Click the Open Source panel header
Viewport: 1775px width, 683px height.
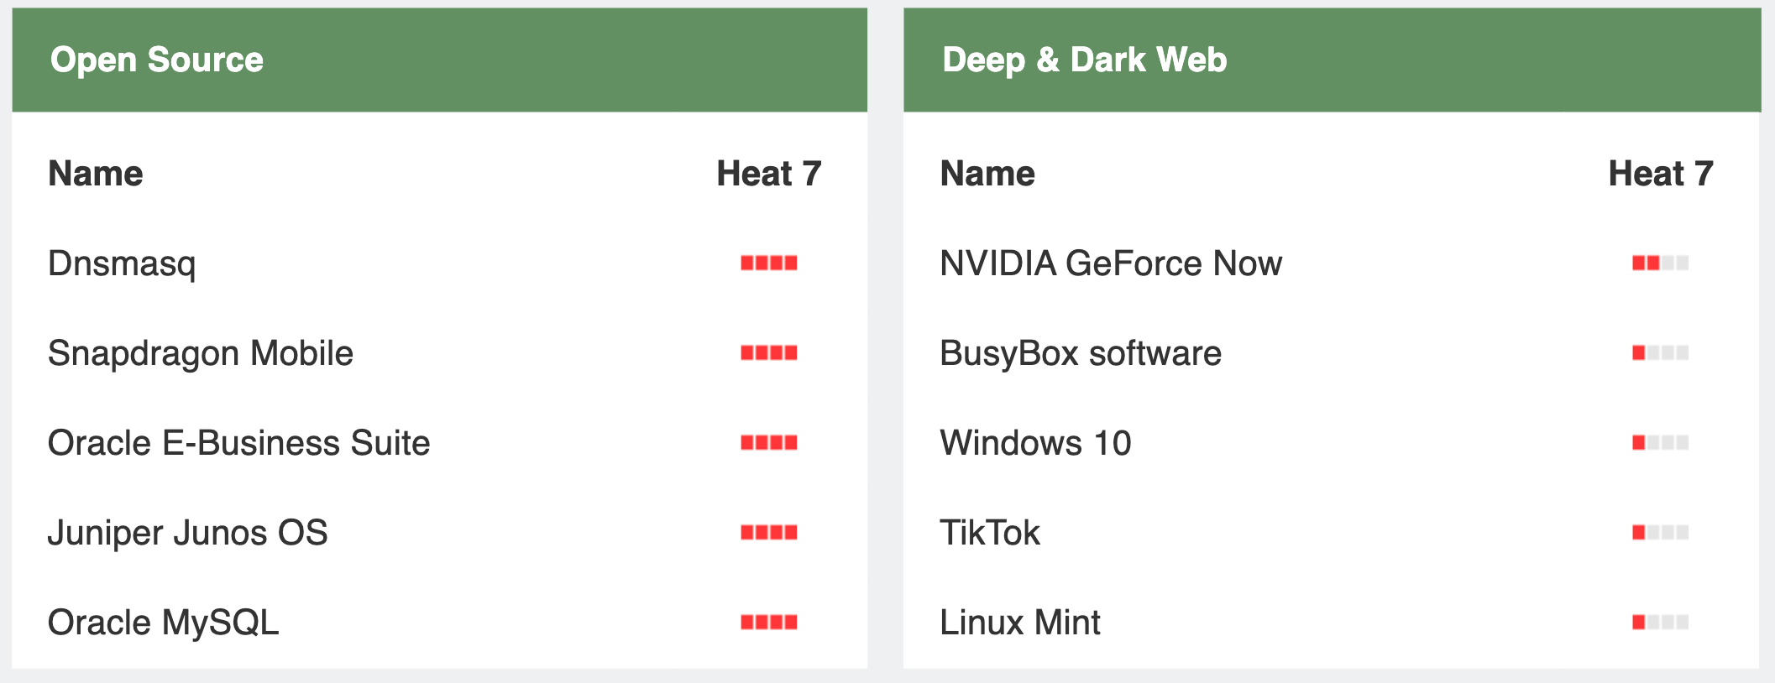(439, 60)
